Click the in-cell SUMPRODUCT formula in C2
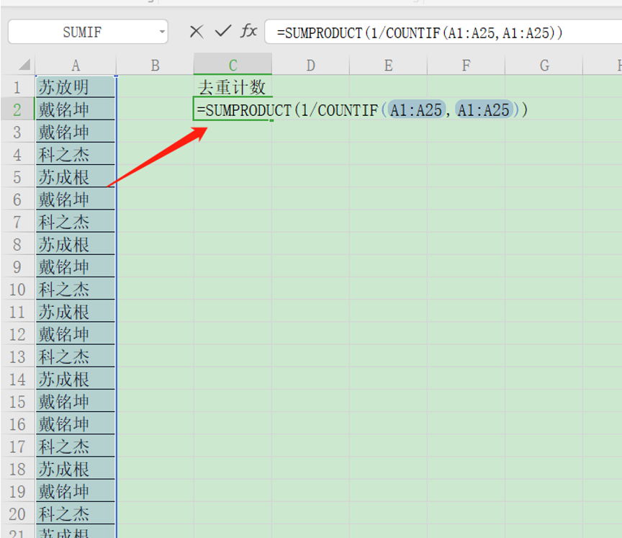Viewport: 622px width, 538px height. click(362, 109)
